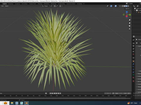Click the End frame field showing 250
Viewport: 141px width, 105px height.
point(127,93)
